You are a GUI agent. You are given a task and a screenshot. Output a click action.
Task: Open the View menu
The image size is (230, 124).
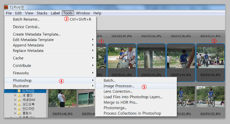pos(29,13)
